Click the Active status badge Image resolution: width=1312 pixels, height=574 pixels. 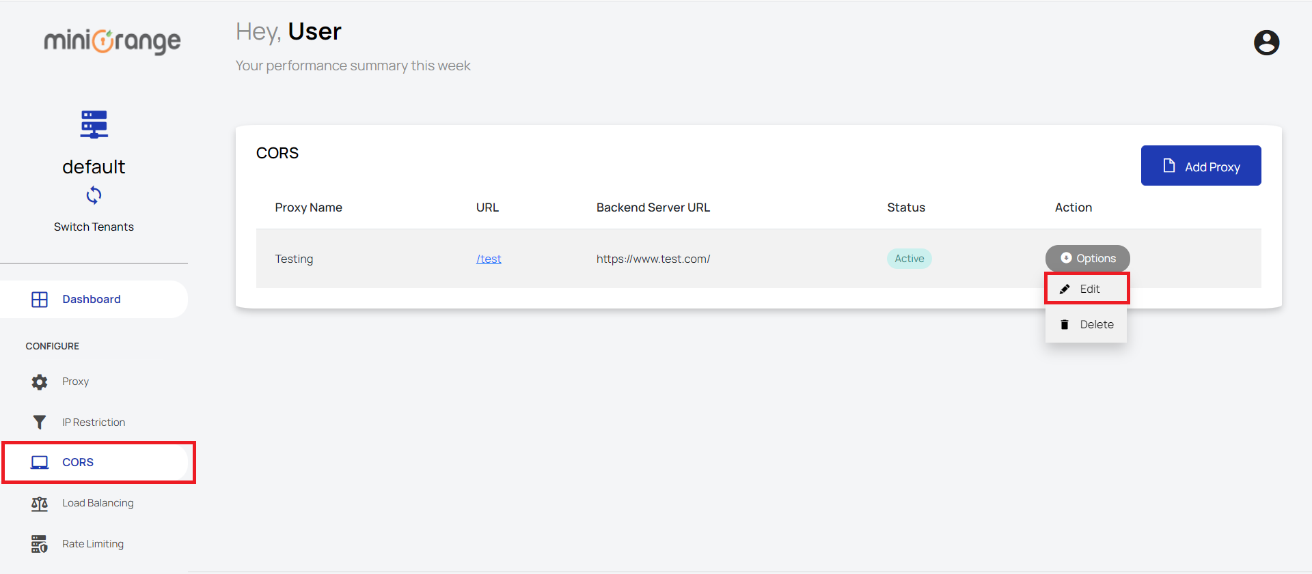(909, 259)
